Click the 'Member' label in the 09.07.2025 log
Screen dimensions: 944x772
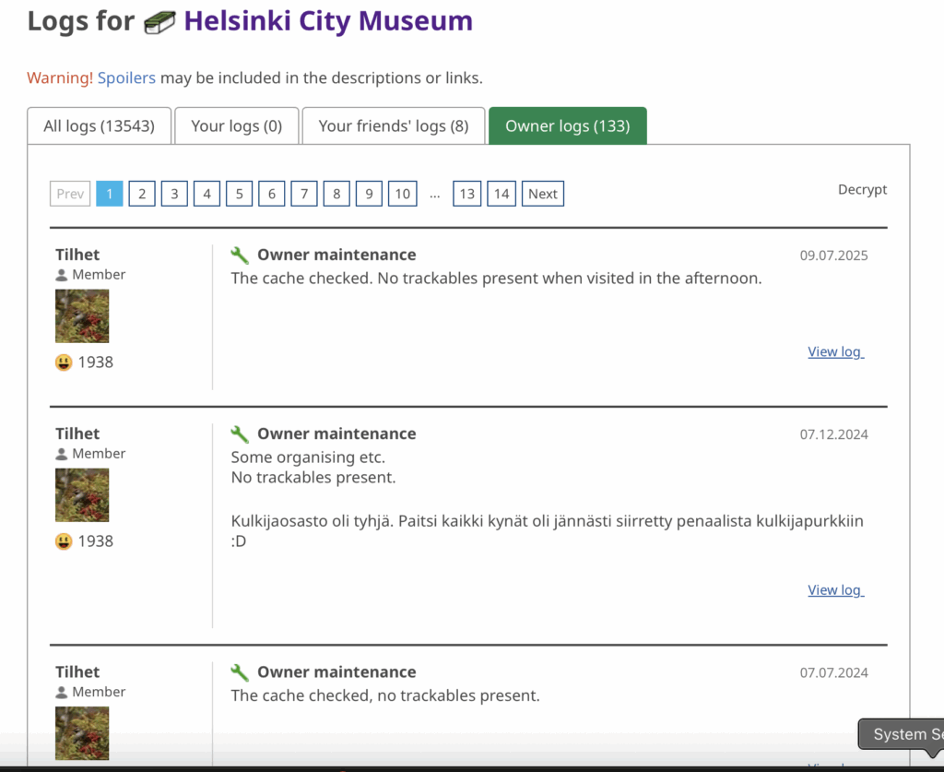point(99,275)
